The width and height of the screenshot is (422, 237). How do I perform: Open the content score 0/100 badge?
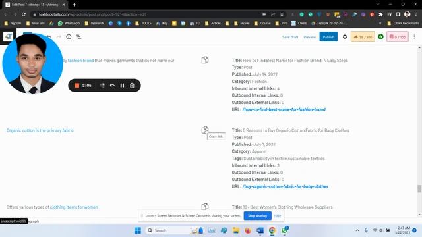(398, 37)
